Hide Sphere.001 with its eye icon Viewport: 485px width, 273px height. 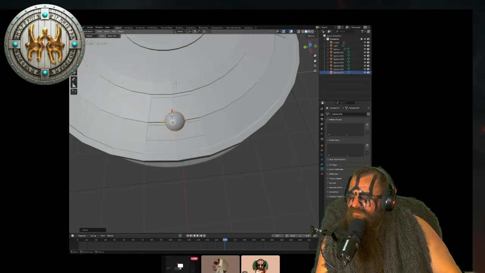[x=365, y=52]
